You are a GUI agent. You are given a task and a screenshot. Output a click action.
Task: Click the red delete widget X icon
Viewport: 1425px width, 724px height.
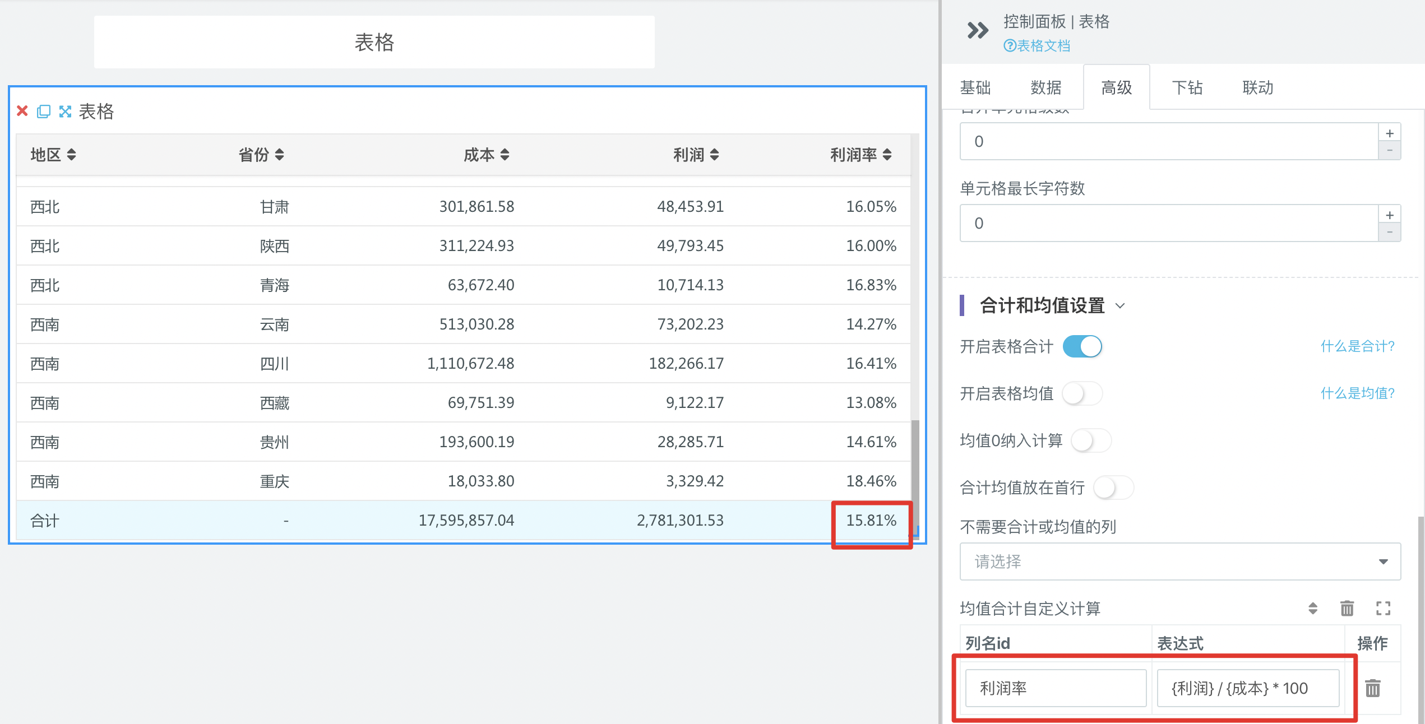tap(22, 111)
